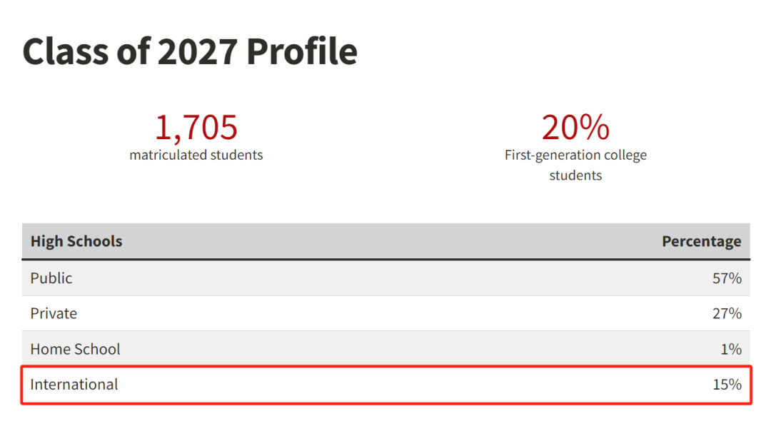Viewport: 771px width, 431px height.
Task: Select the 'Private' row label
Action: click(x=54, y=313)
